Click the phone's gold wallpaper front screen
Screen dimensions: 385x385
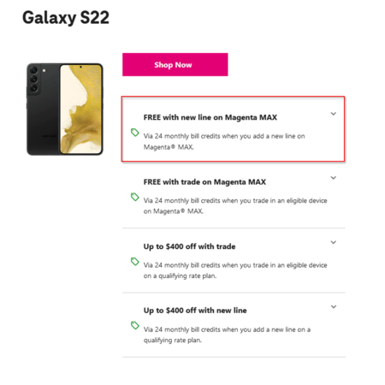click(x=81, y=110)
